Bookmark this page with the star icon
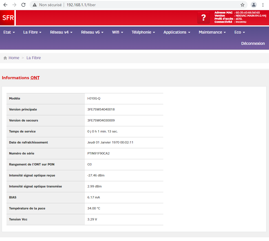 (x=242, y=5)
